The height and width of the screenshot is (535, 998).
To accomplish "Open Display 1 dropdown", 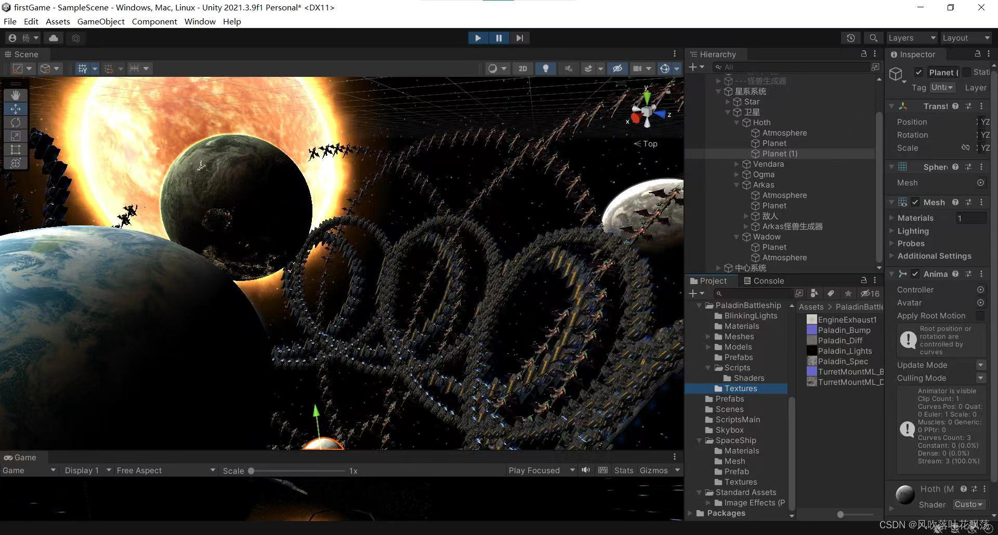I will coord(87,470).
